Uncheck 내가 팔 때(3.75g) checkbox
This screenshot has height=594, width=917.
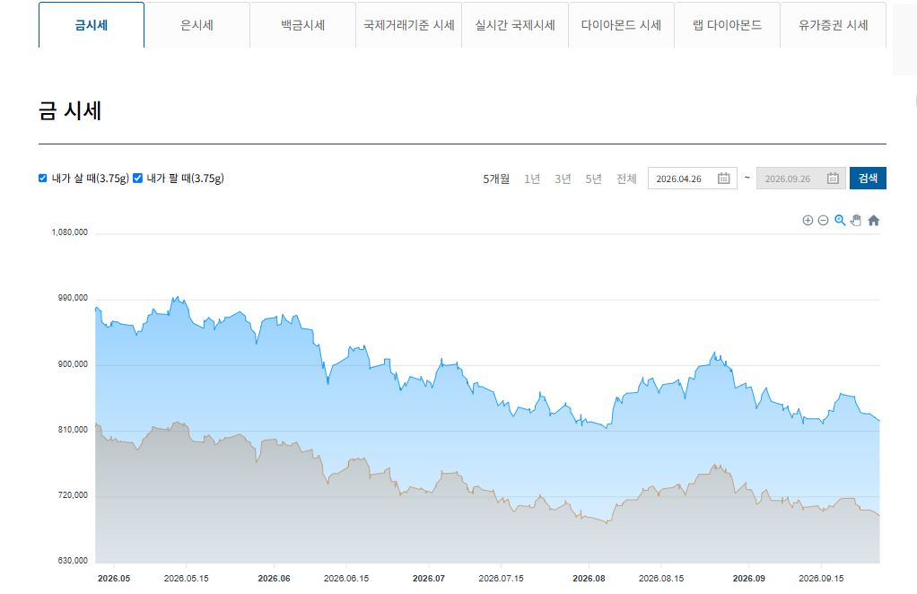137,179
